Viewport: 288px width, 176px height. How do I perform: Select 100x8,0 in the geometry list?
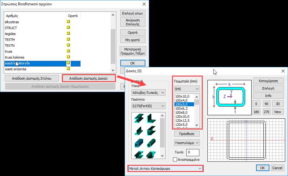point(184,112)
